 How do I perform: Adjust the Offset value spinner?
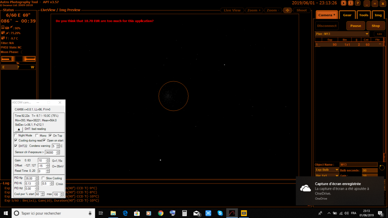coord(47,166)
